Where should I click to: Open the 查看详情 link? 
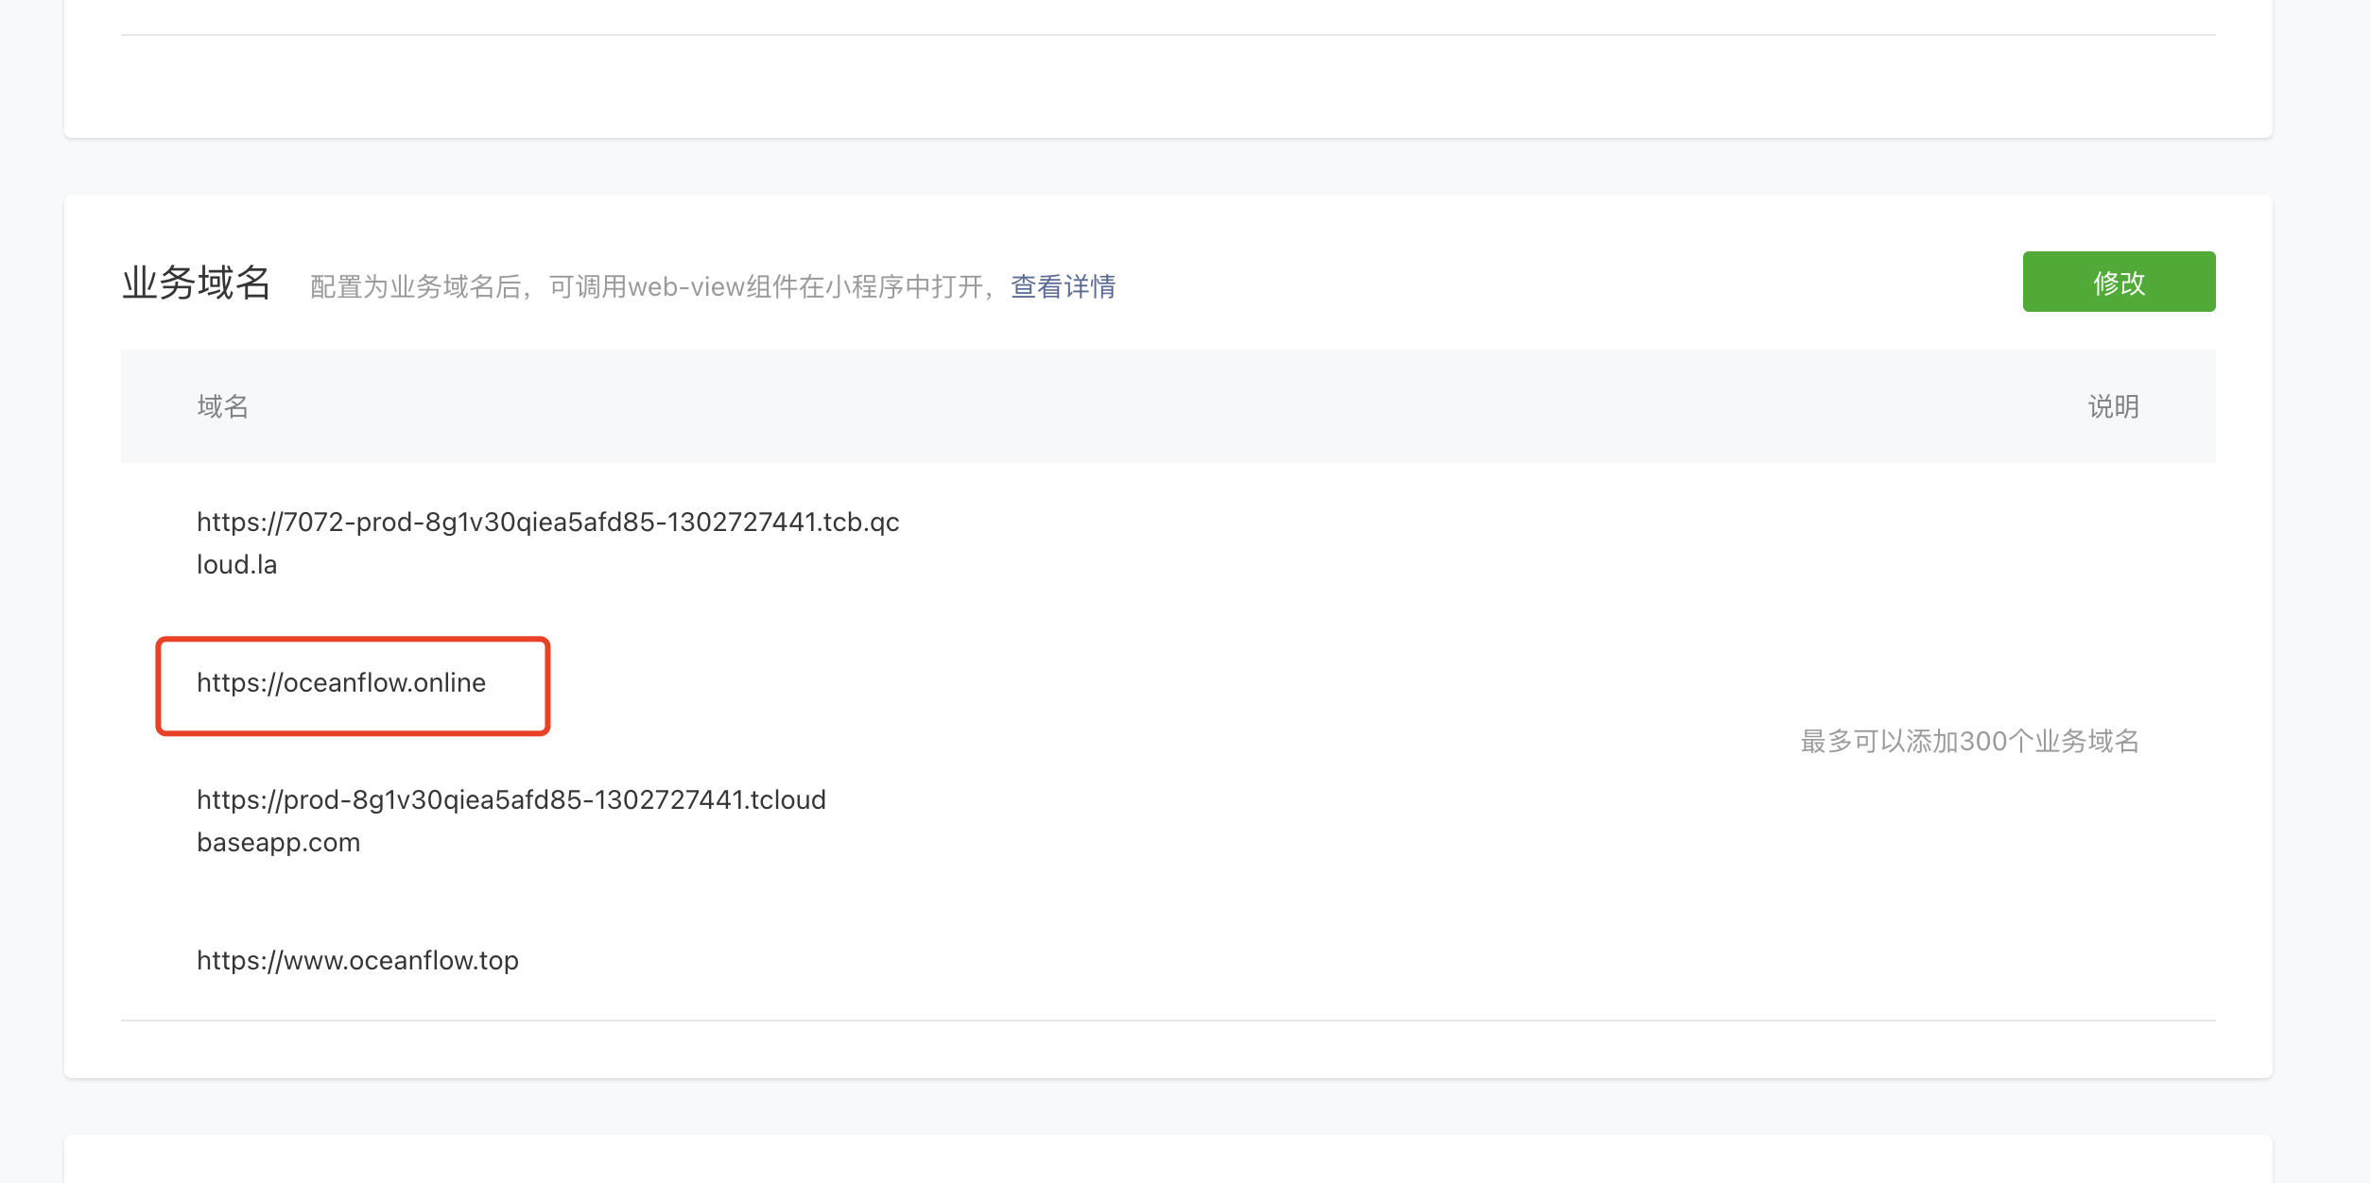point(1063,286)
